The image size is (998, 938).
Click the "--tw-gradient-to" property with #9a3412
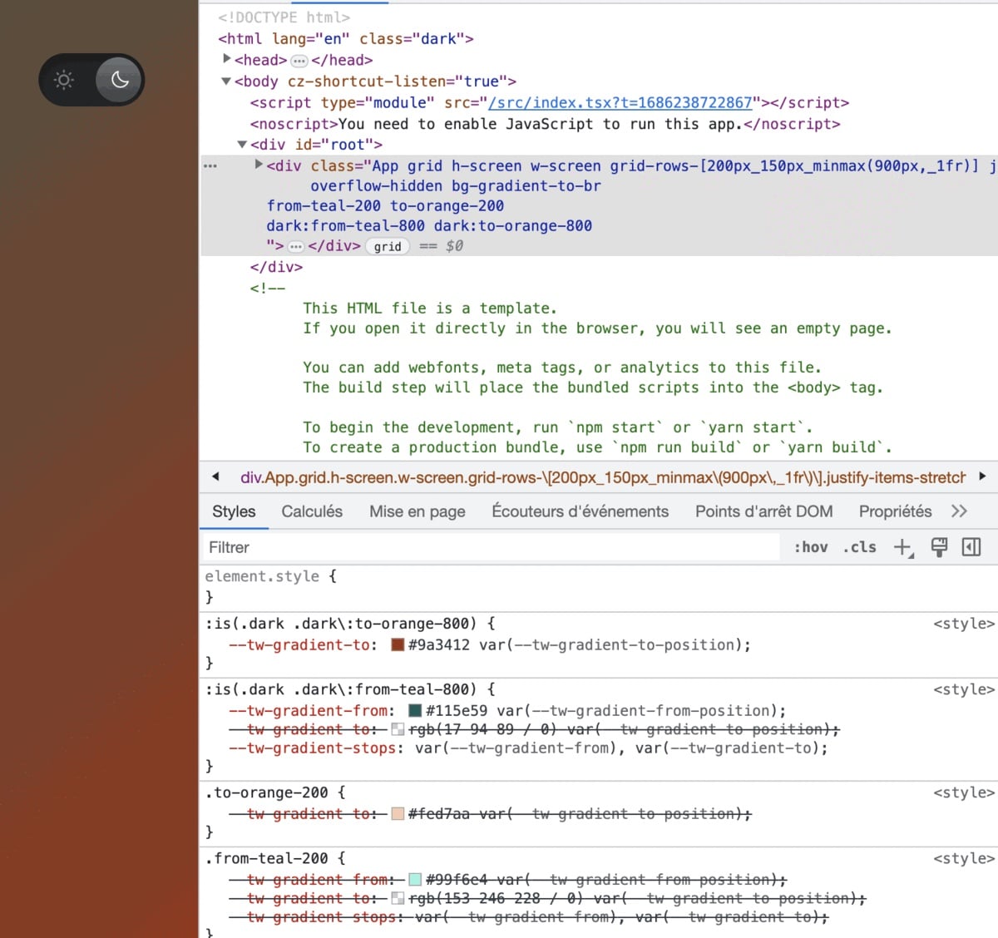pos(299,644)
